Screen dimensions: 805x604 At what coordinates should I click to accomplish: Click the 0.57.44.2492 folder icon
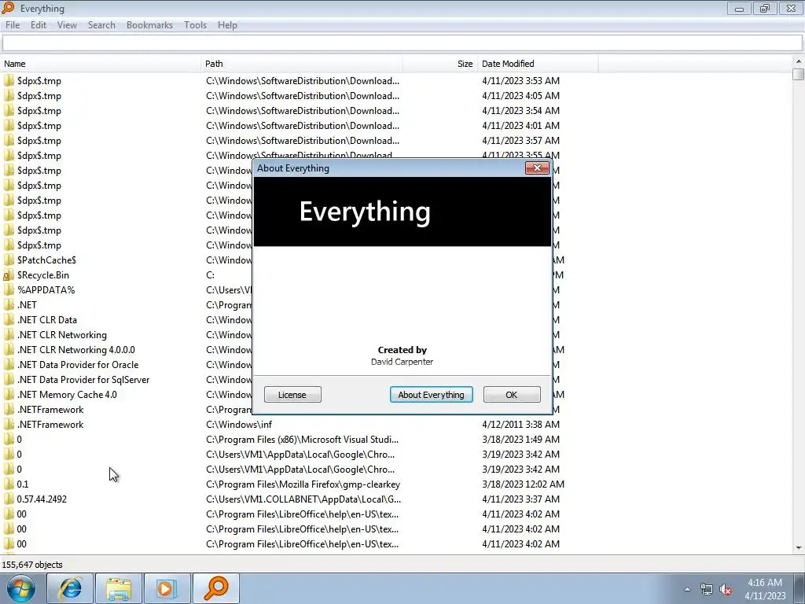(9, 499)
